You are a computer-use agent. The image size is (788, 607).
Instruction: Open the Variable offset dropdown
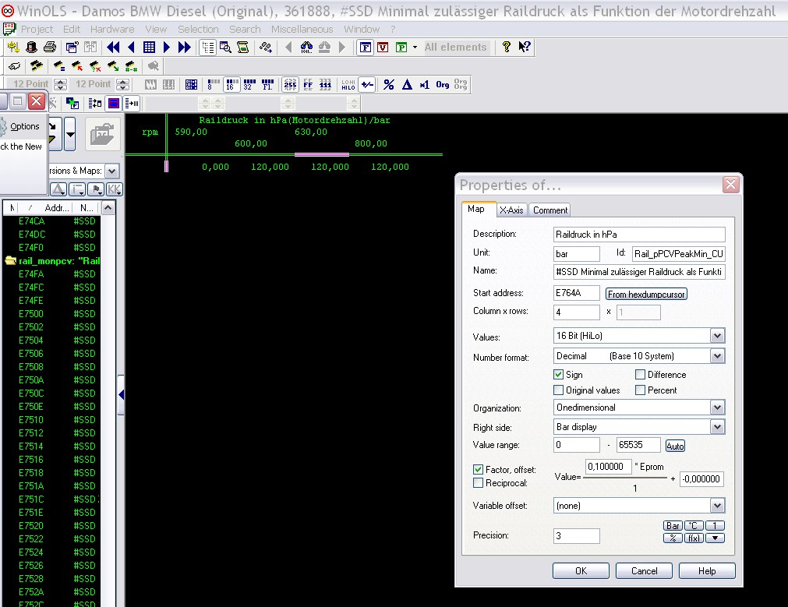click(x=717, y=506)
